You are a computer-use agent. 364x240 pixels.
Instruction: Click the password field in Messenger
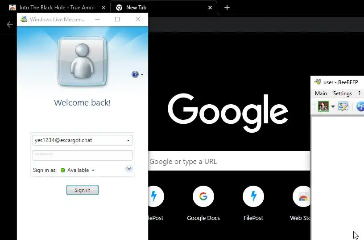point(83,155)
